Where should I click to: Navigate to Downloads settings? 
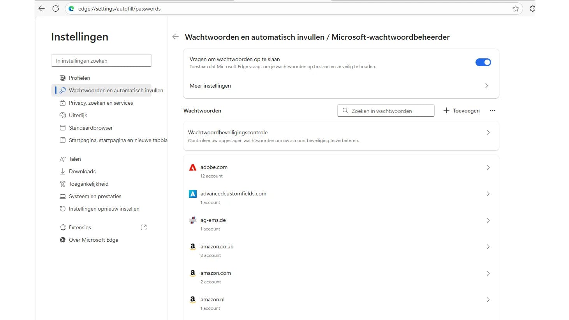(x=101, y=171)
